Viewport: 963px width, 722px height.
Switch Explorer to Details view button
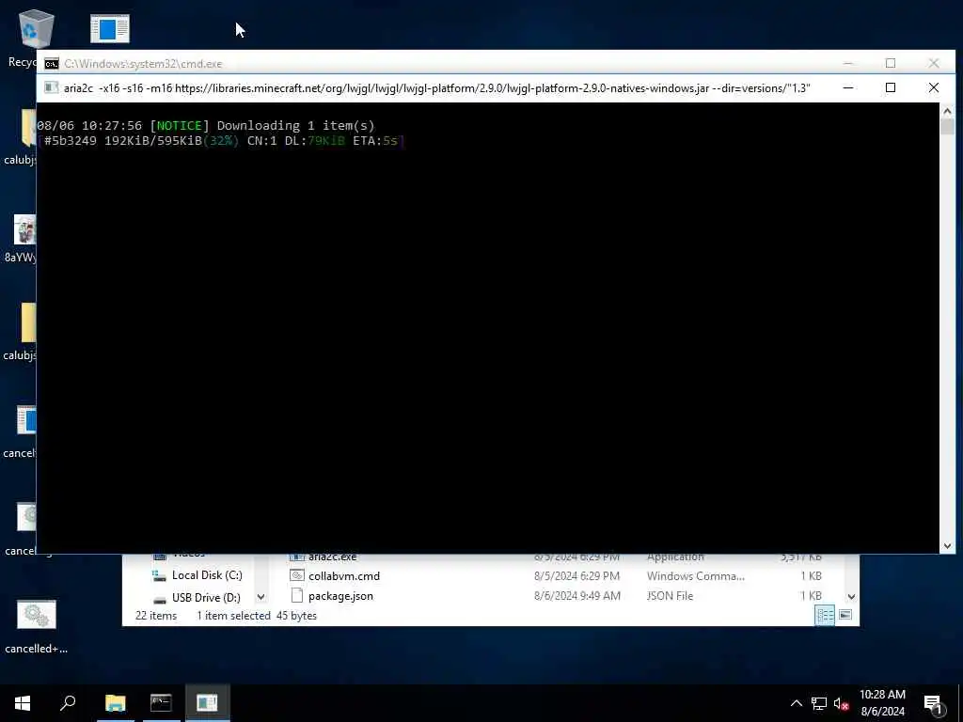click(825, 615)
